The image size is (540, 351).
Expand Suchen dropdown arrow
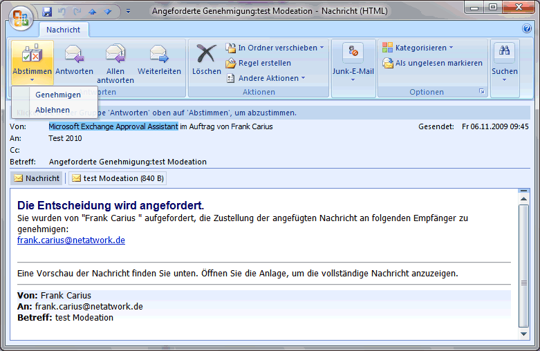tap(505, 80)
